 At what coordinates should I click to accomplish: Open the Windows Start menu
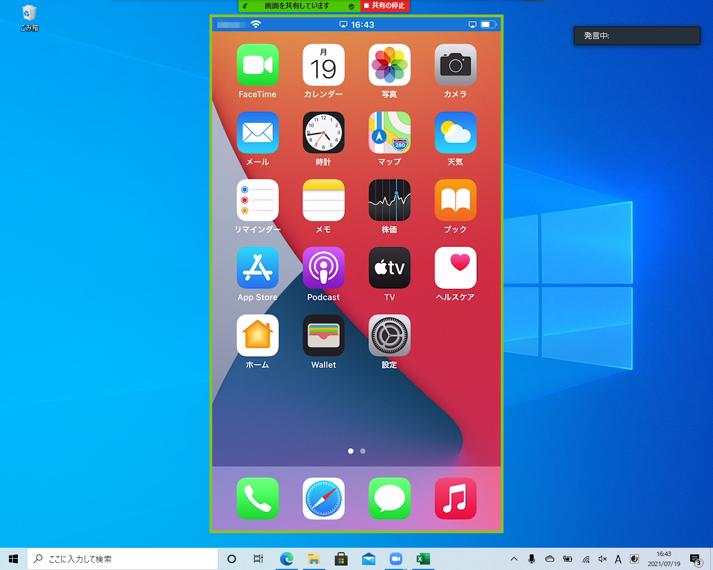(x=13, y=559)
